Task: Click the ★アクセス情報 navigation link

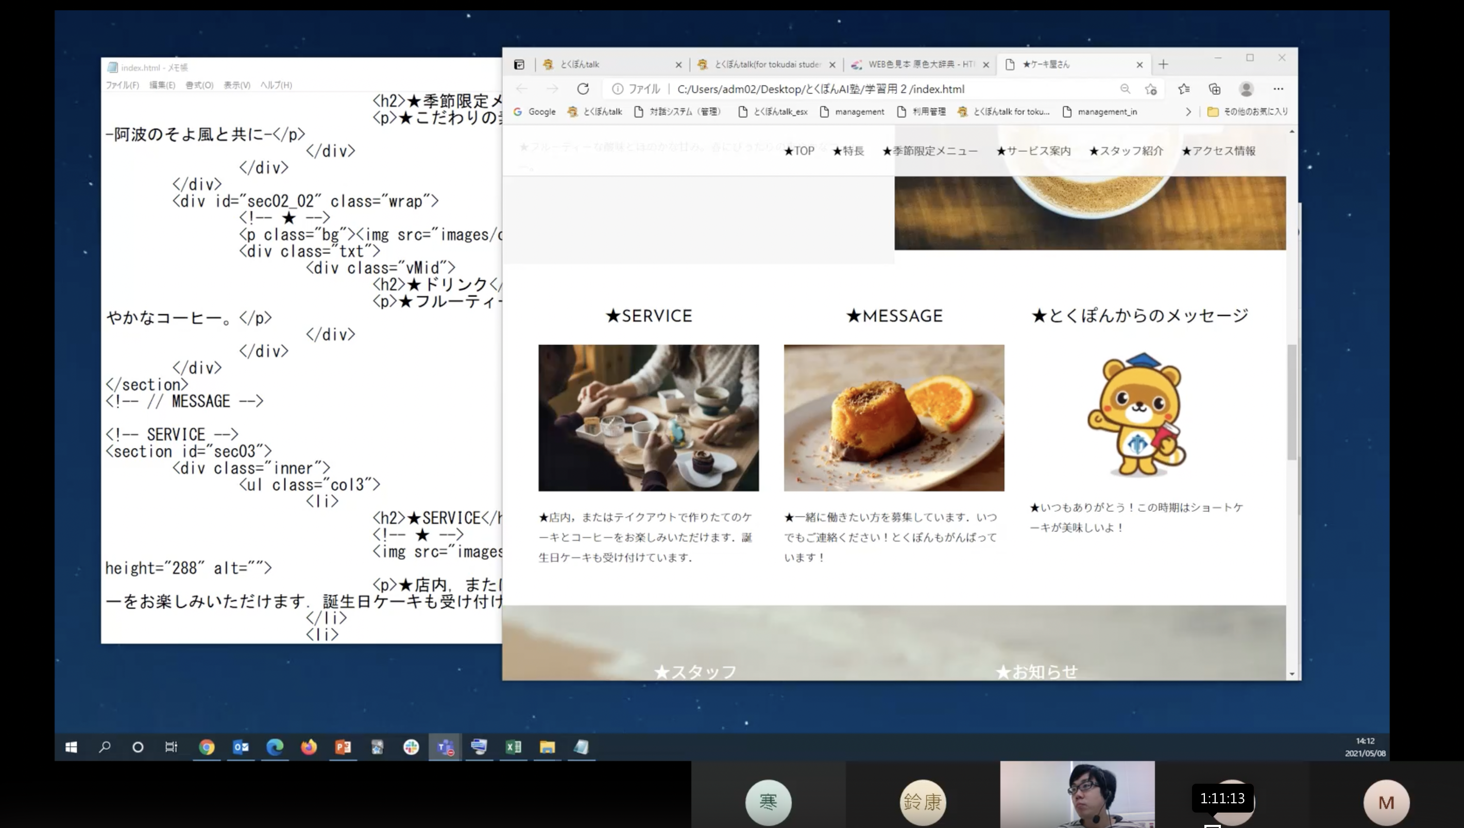Action: click(x=1218, y=151)
